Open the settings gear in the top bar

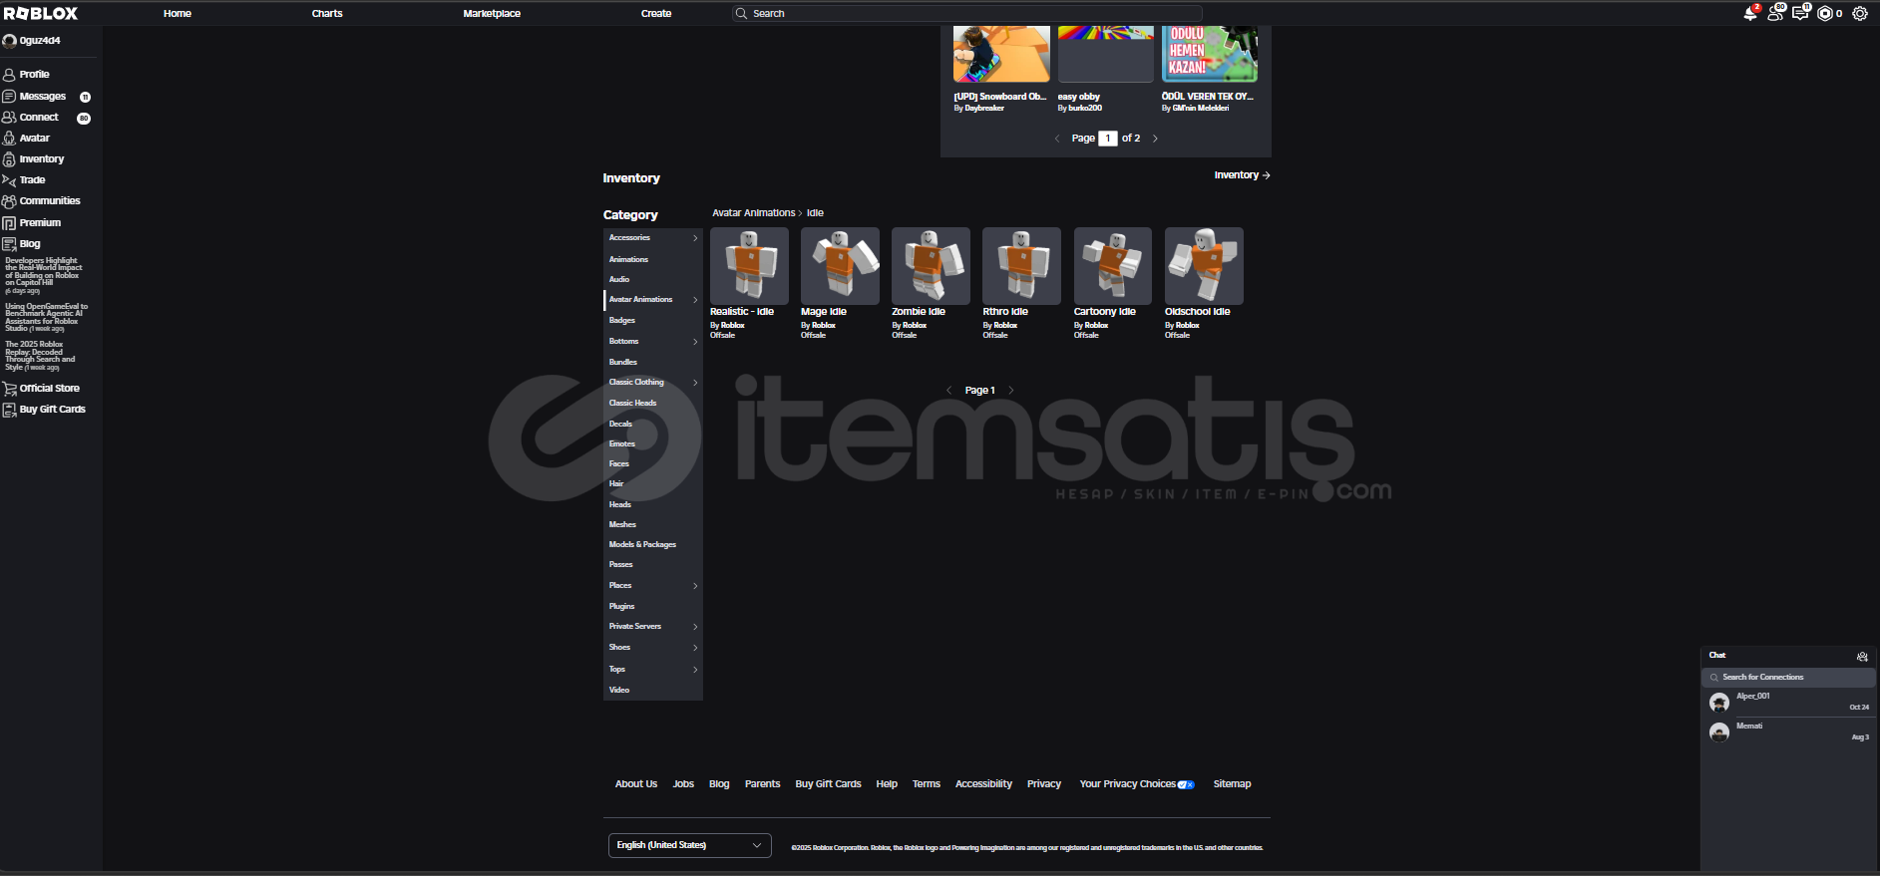tap(1860, 13)
